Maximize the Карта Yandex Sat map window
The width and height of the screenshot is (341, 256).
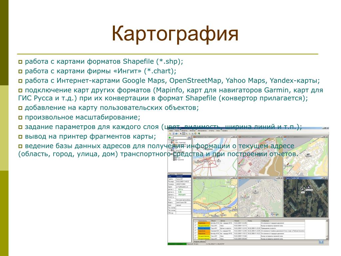[324, 178]
